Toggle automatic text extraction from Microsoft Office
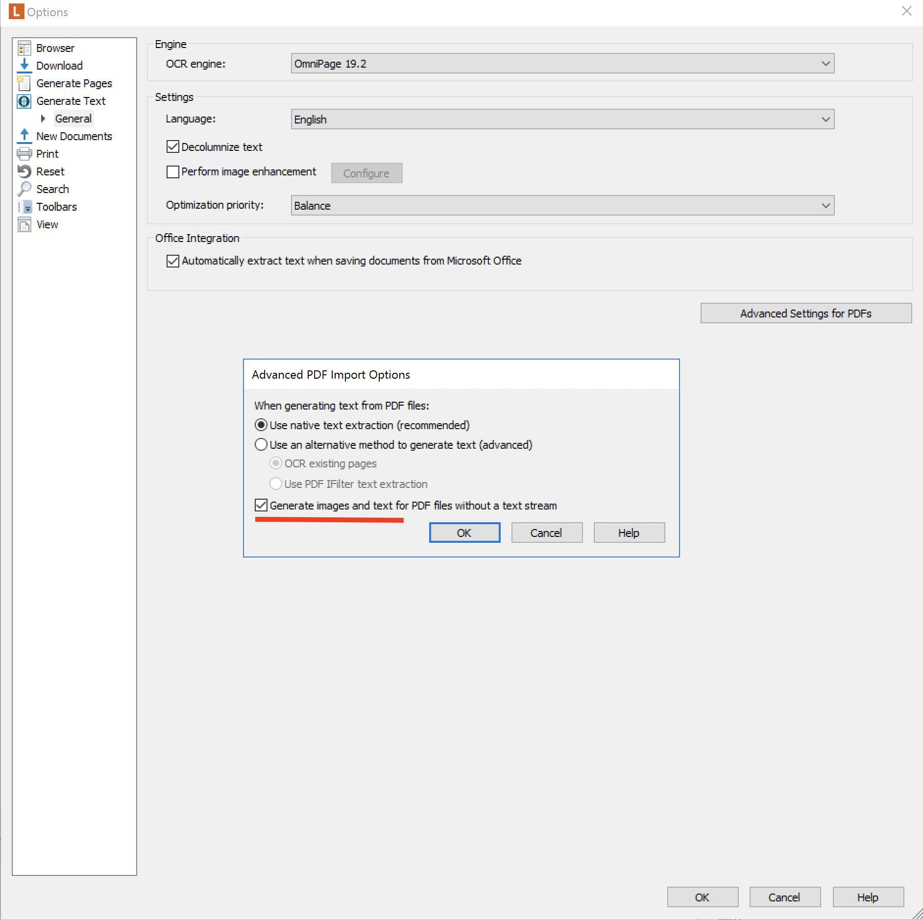Image resolution: width=923 pixels, height=920 pixels. click(x=172, y=261)
